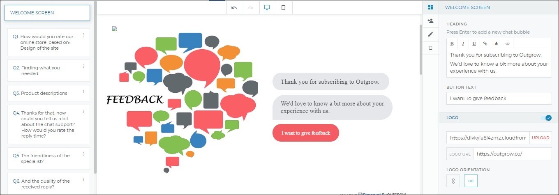Underline the heading text

(474, 44)
